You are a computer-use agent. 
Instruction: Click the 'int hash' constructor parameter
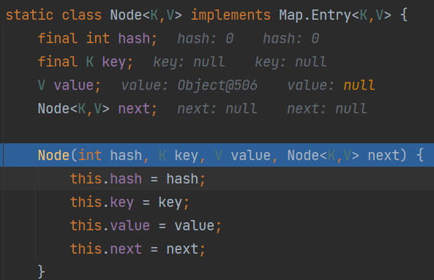coord(111,155)
